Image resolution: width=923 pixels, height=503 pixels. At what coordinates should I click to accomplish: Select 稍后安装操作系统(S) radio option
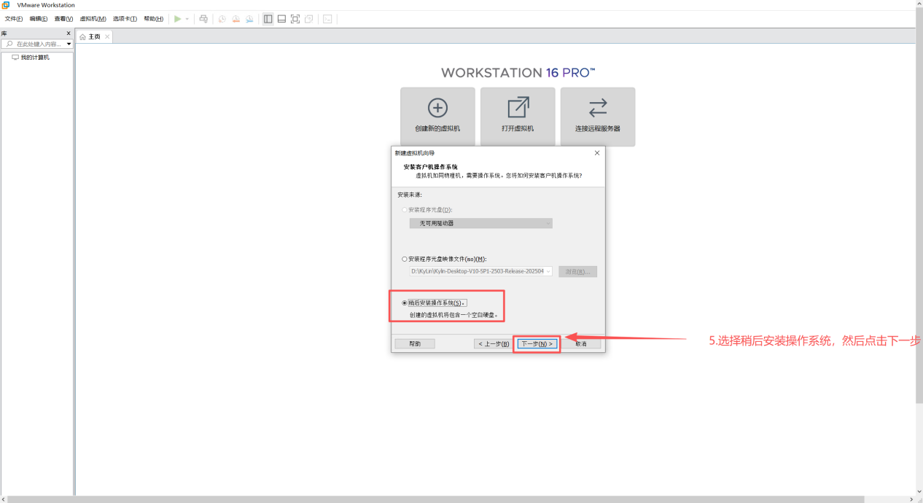(405, 303)
